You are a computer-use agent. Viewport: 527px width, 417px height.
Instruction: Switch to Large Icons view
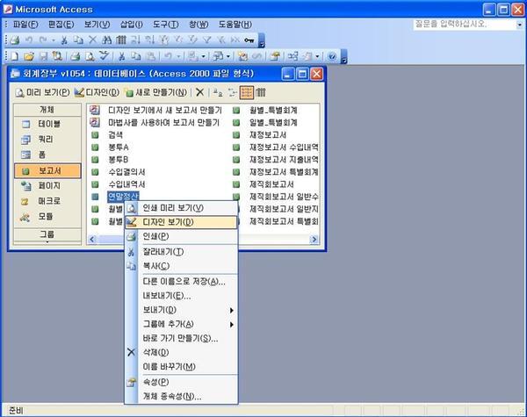[218, 92]
